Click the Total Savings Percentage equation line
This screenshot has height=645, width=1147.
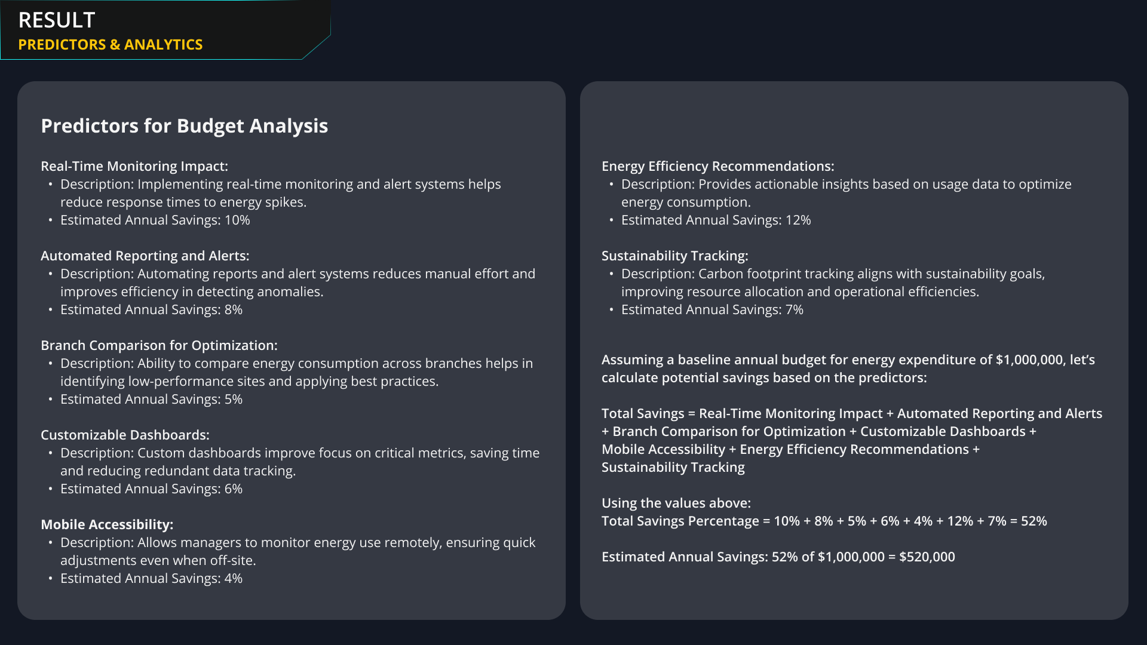click(x=824, y=521)
